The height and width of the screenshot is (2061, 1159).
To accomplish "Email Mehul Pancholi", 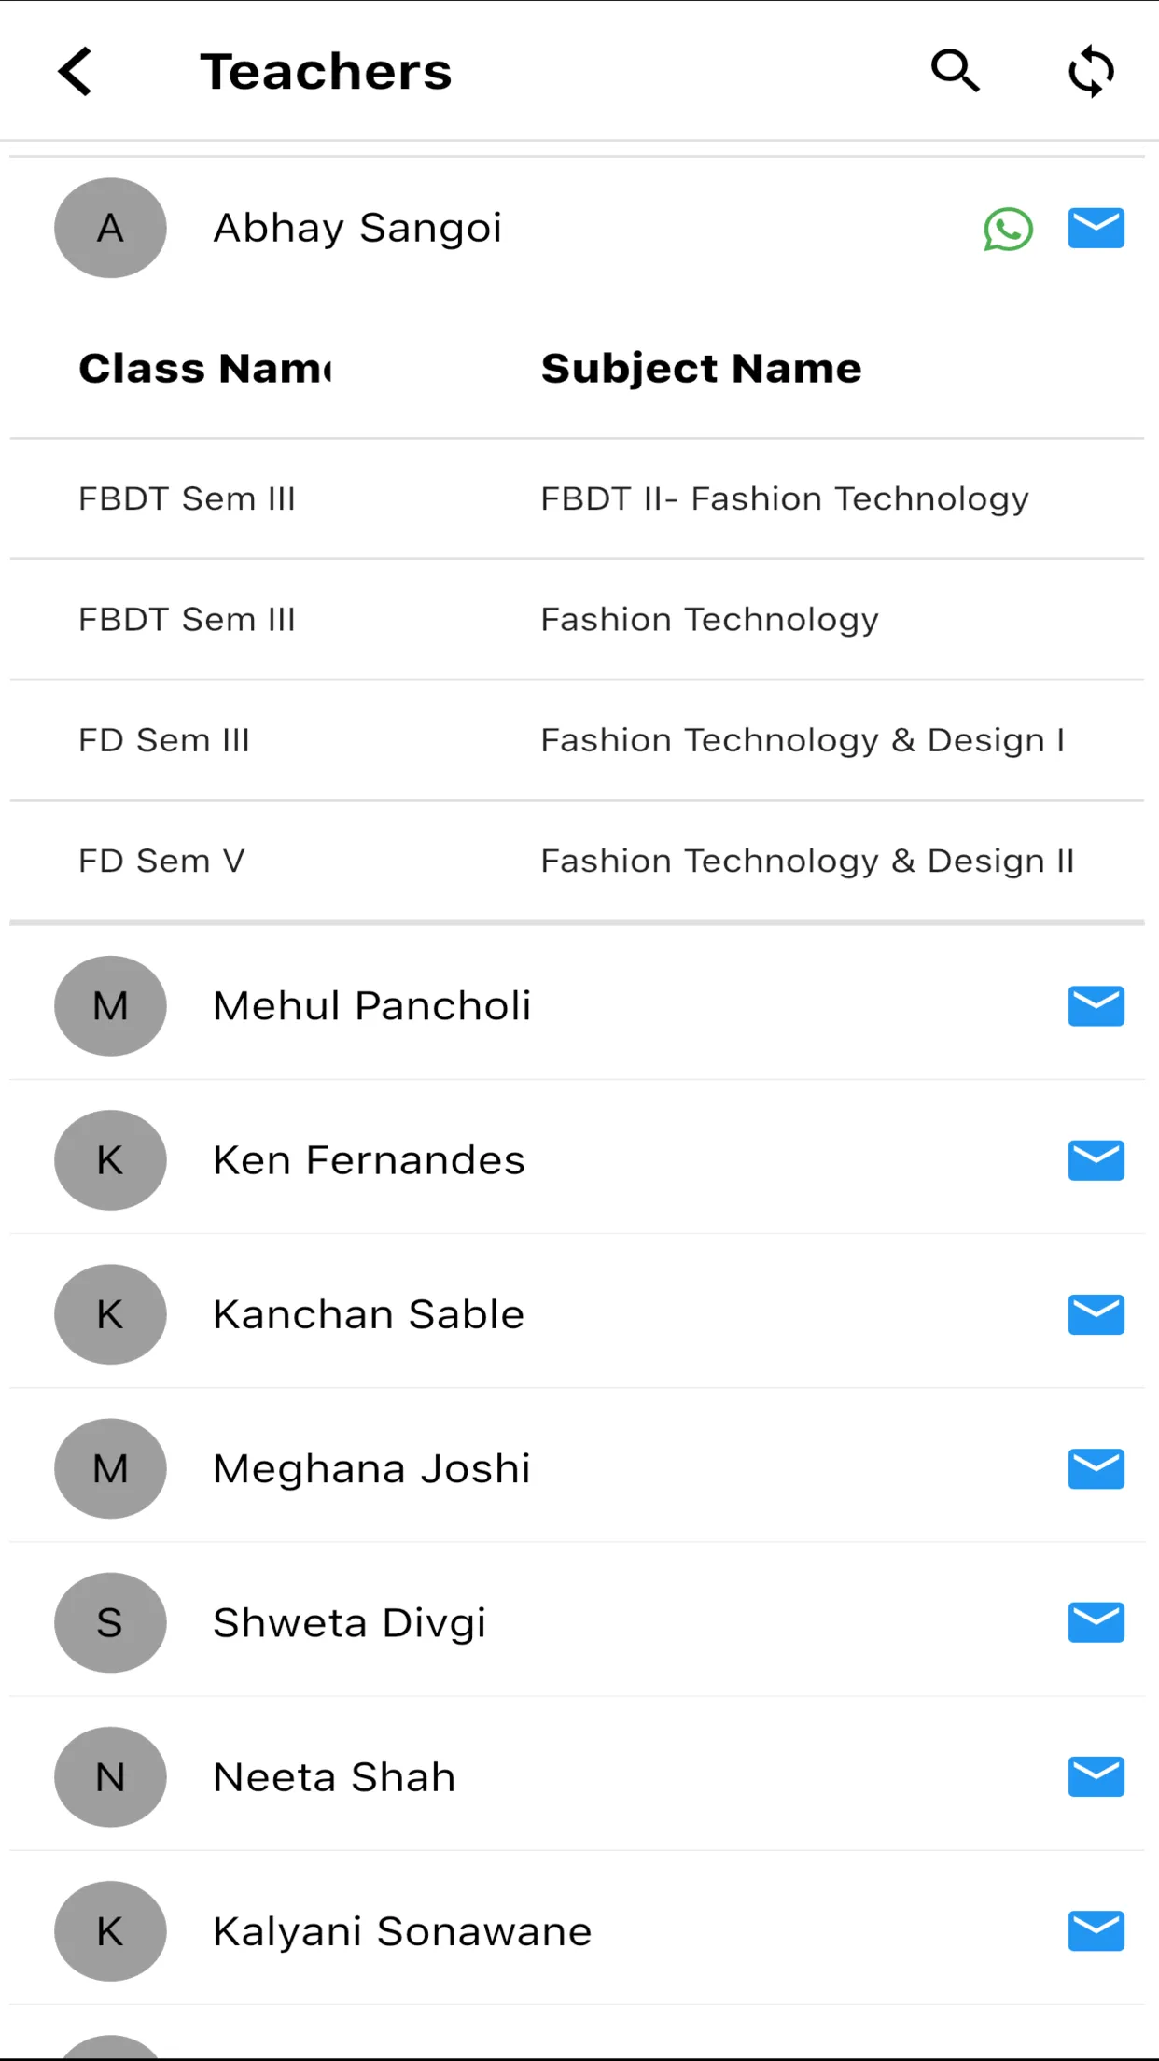I will pos(1096,1005).
